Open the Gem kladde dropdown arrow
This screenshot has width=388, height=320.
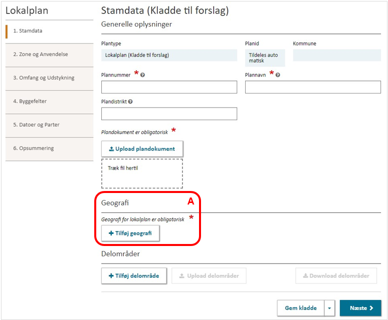(x=329, y=308)
